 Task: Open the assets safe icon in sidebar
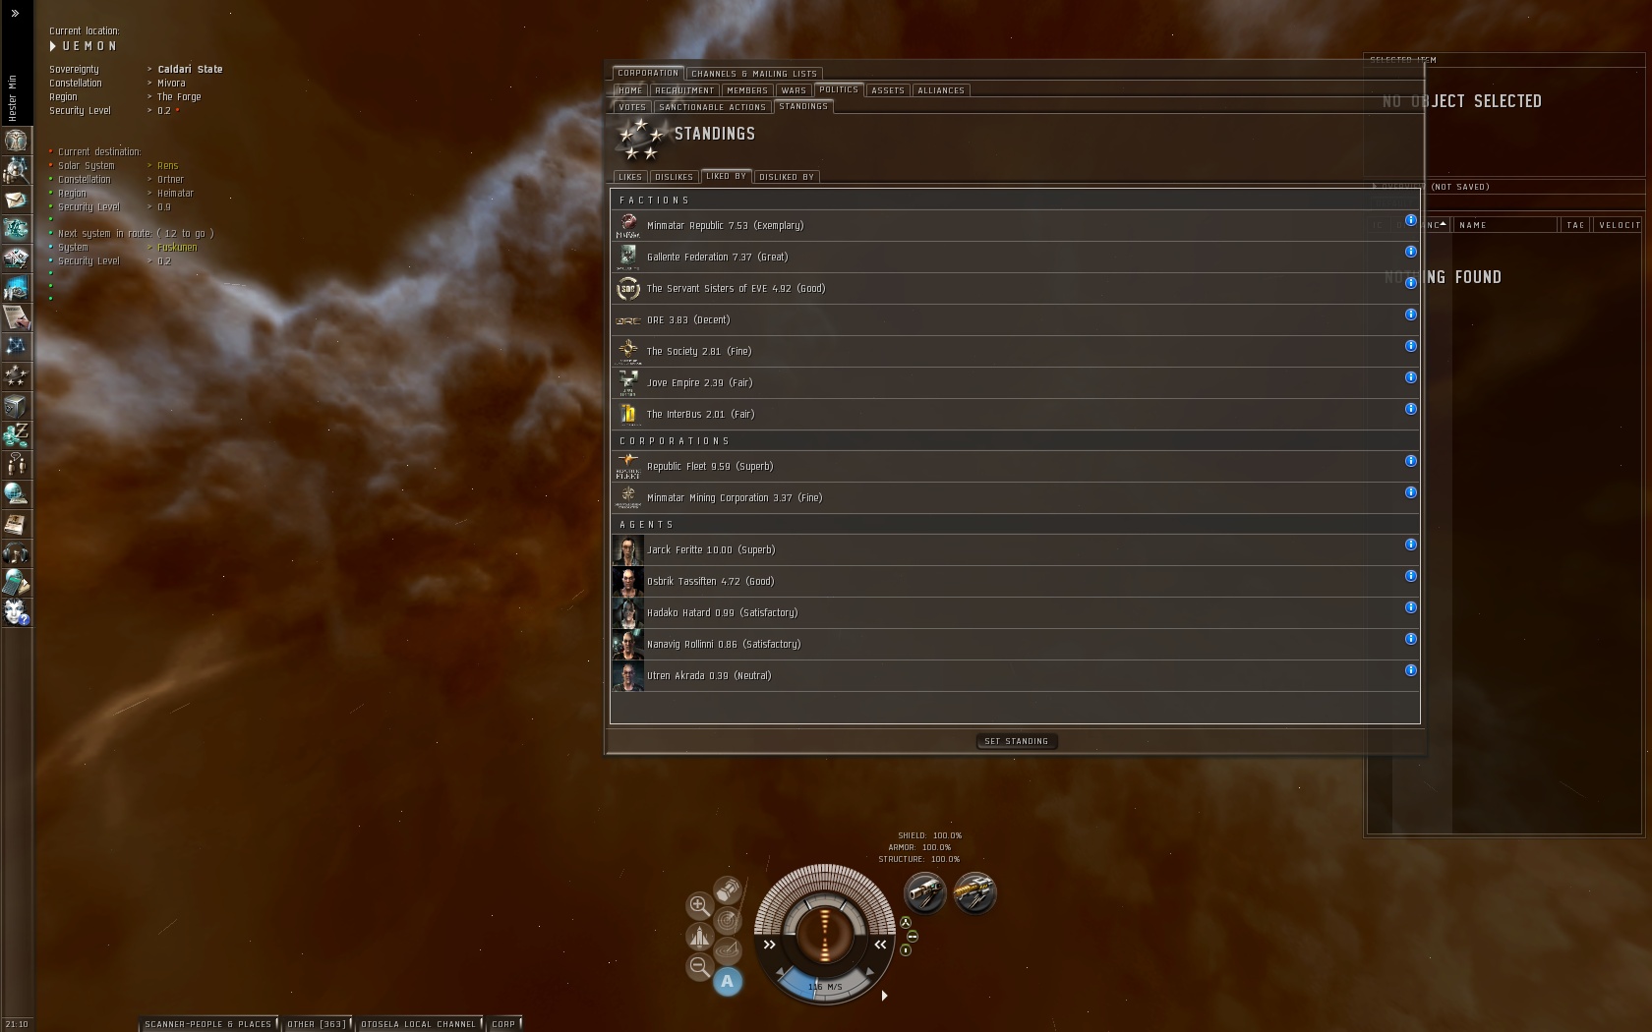[16, 405]
